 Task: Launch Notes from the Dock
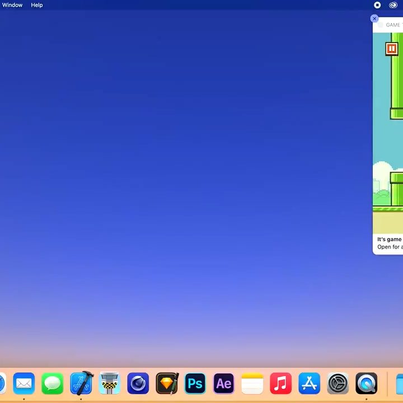click(252, 383)
